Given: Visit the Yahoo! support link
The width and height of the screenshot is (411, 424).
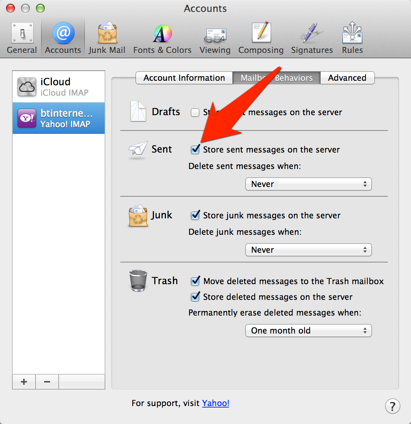Looking at the screenshot, I should click(216, 403).
